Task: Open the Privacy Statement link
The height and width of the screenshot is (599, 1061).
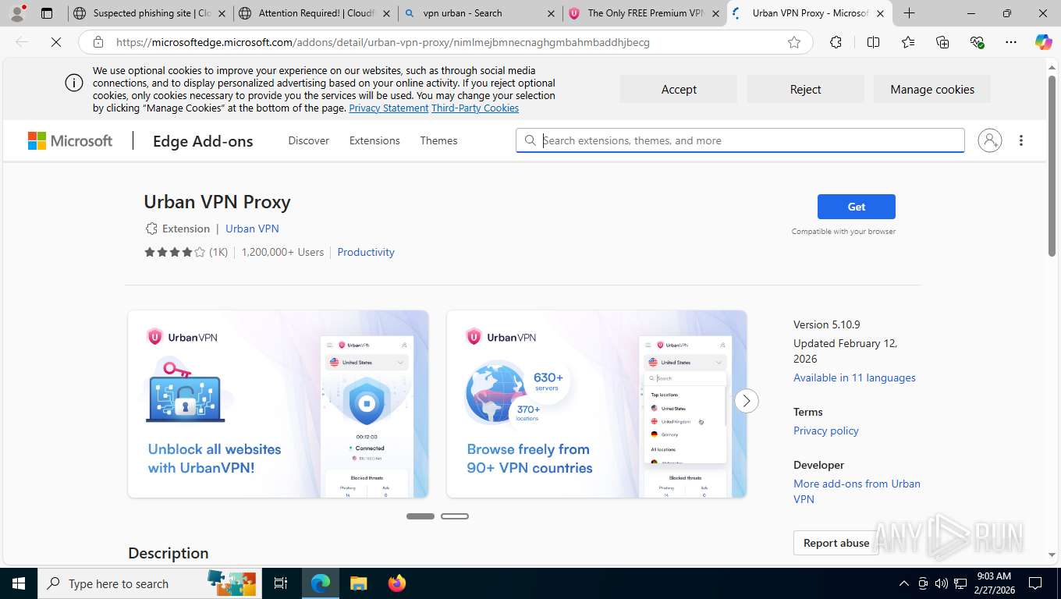Action: [x=389, y=108]
